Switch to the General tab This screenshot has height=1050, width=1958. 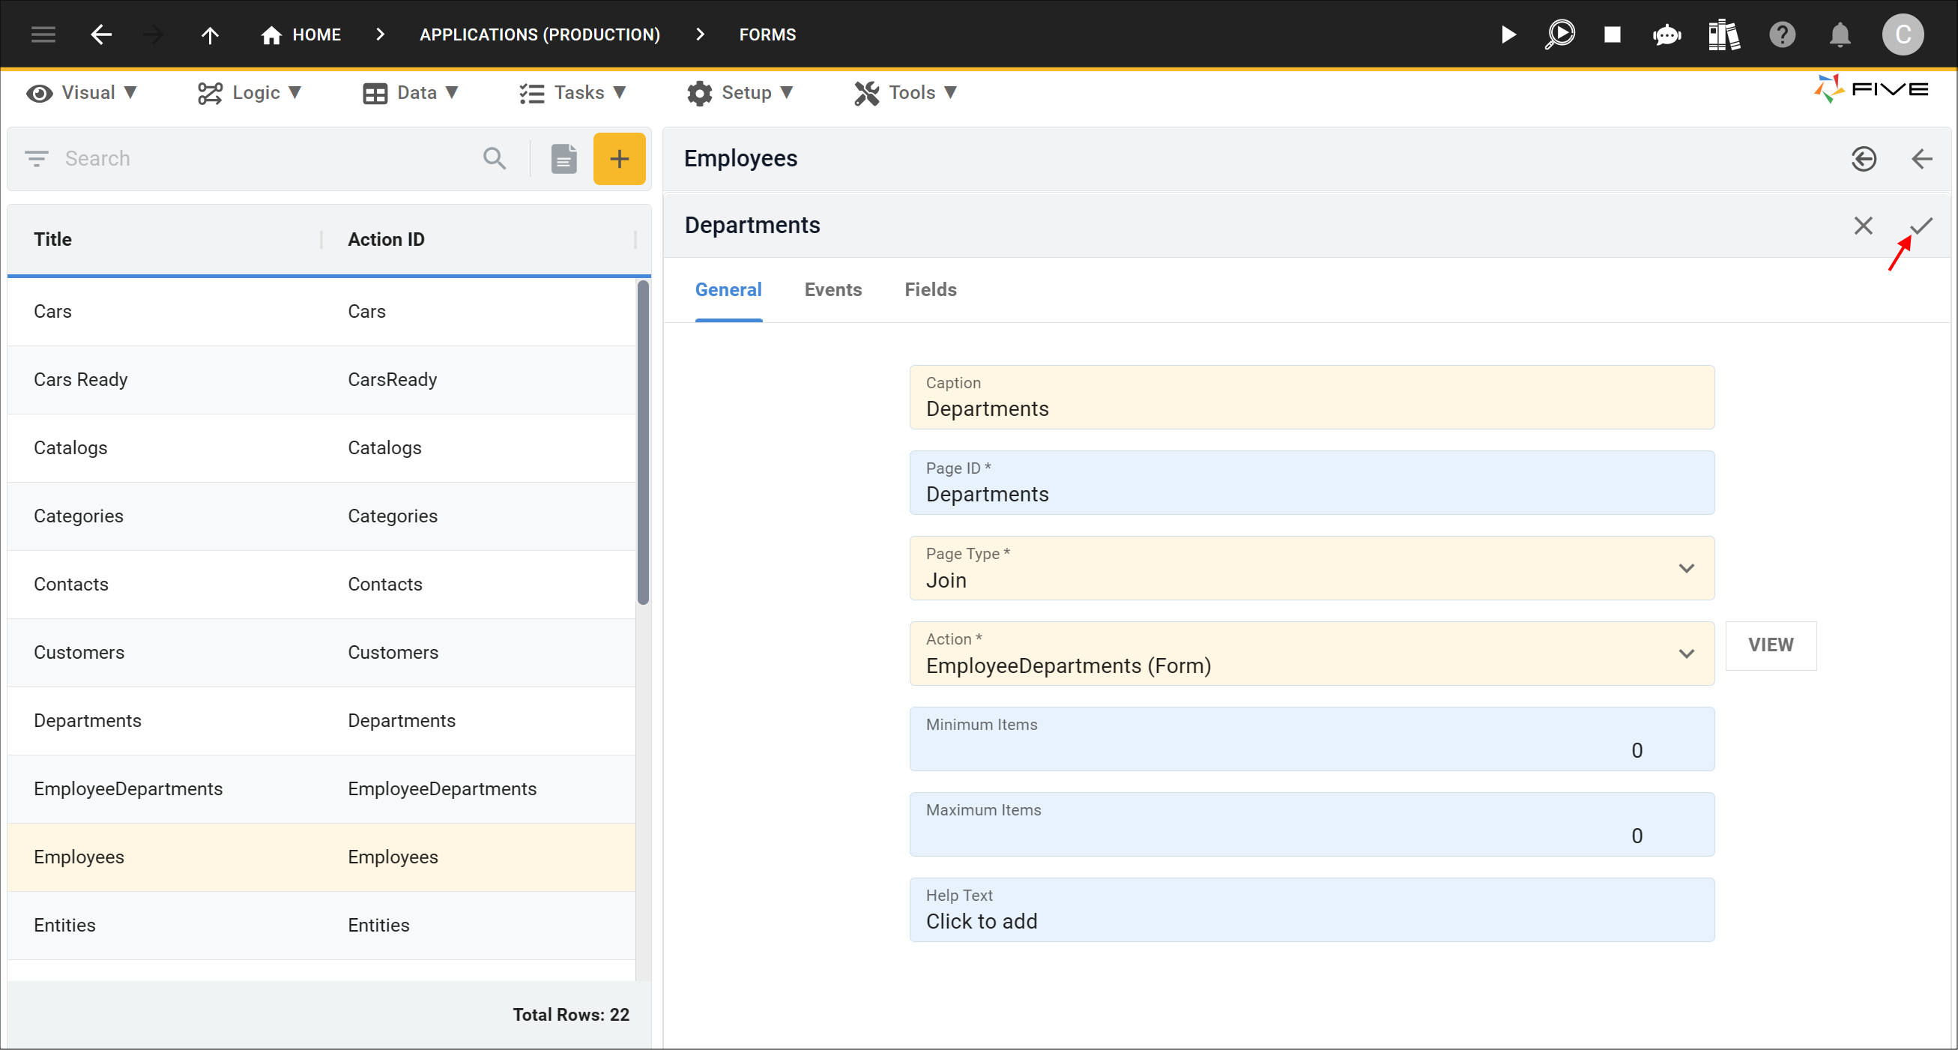tap(728, 290)
